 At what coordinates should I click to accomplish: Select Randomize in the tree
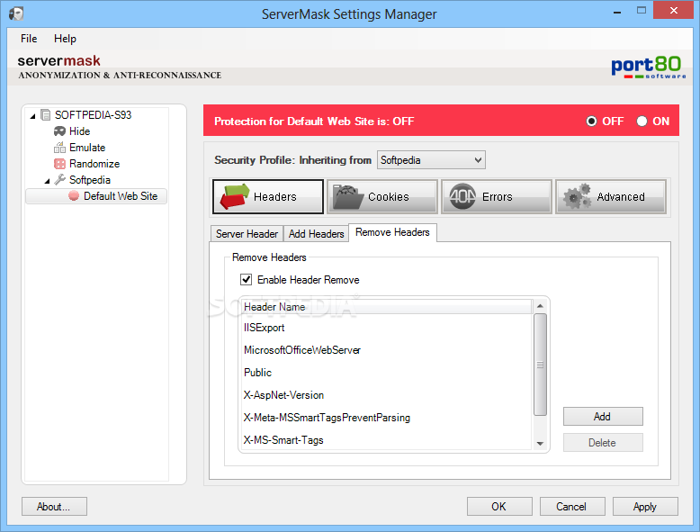pyautogui.click(x=94, y=164)
